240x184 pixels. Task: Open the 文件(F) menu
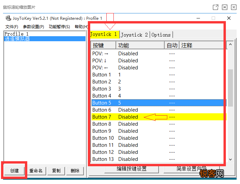12,27
